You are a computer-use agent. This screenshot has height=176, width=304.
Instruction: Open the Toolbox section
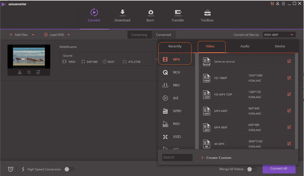point(207,15)
